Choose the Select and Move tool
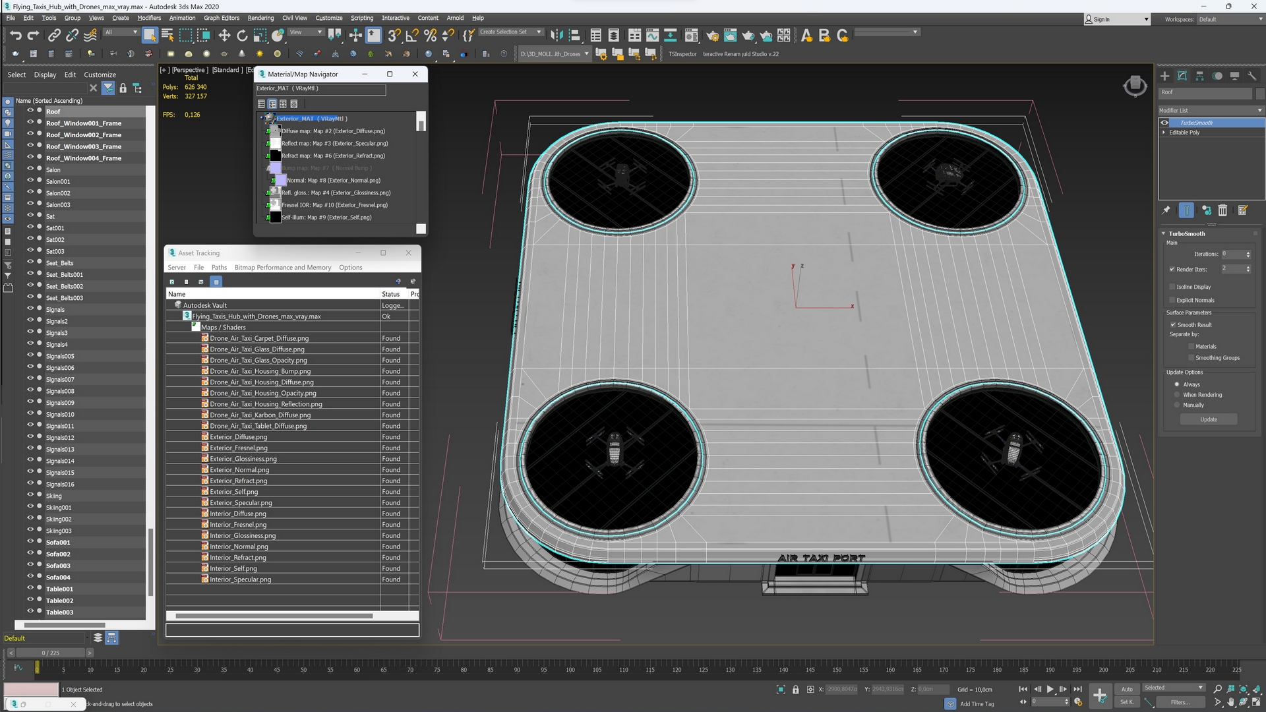 pyautogui.click(x=224, y=36)
